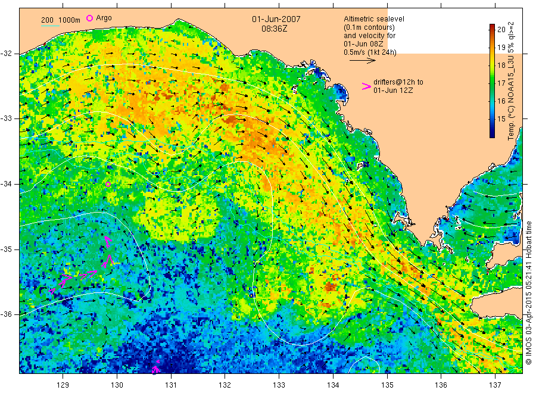Click the longitude label 134
This screenshot has width=536, height=393.
tap(333, 385)
